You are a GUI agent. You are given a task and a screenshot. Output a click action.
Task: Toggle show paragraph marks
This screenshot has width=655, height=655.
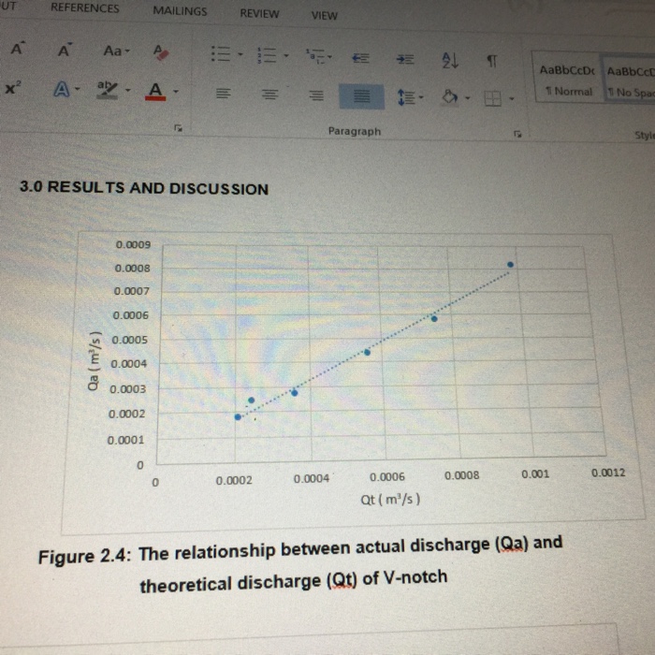(490, 61)
